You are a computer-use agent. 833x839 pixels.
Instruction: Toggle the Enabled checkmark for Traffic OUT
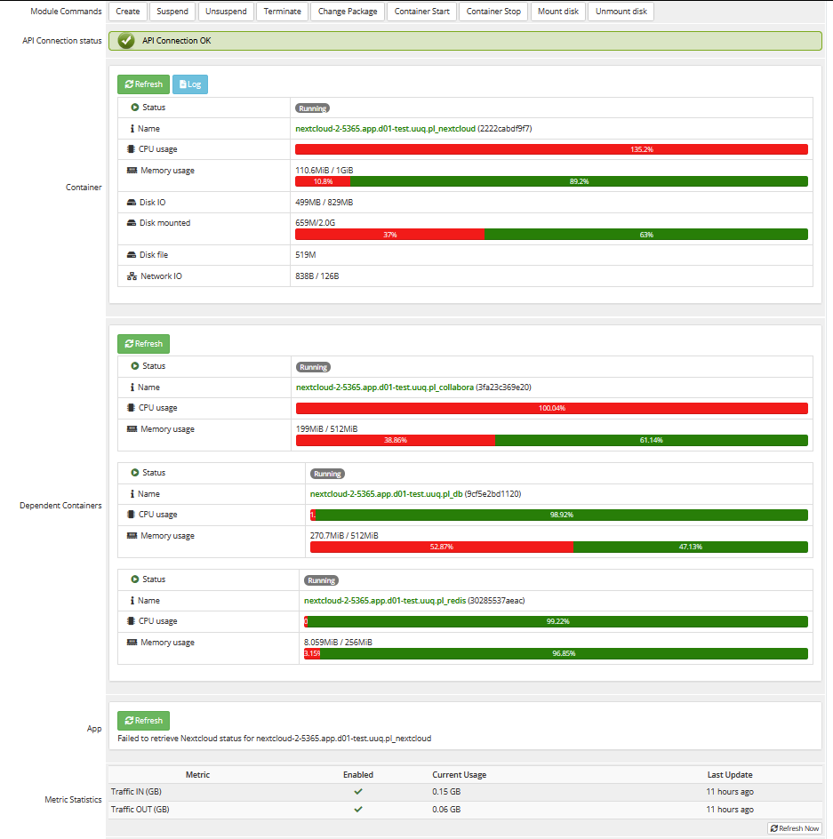pos(357,809)
